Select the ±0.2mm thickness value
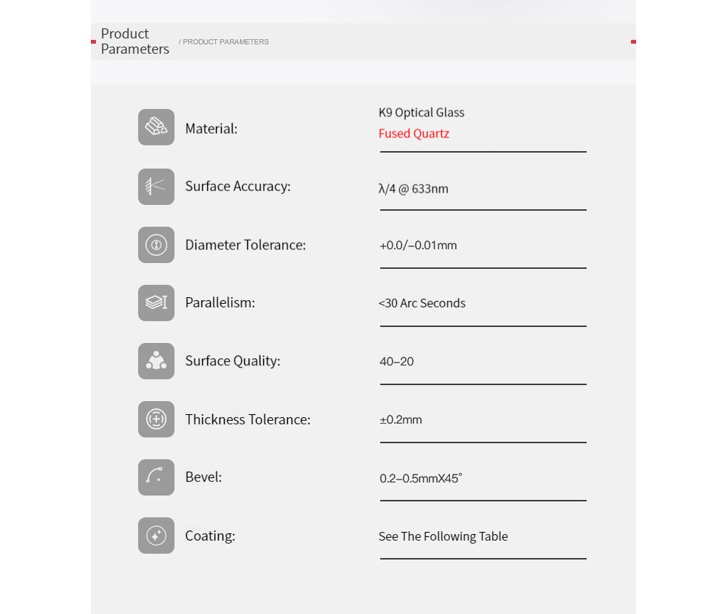The height and width of the screenshot is (614, 727). [x=401, y=420]
